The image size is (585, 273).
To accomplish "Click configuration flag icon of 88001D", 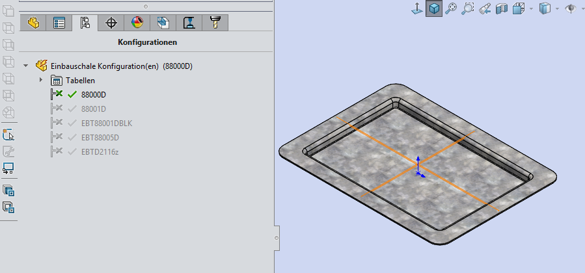I will (x=57, y=109).
